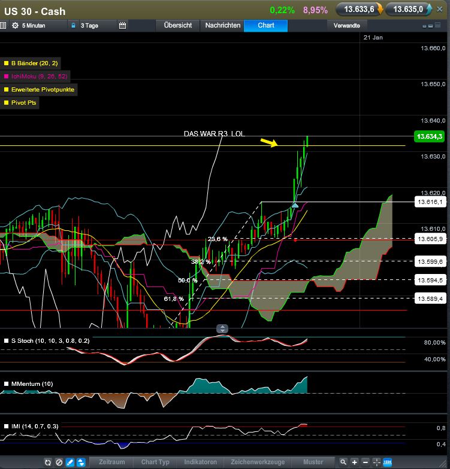
Task: Zoom out with the minus icon
Action: point(365,462)
